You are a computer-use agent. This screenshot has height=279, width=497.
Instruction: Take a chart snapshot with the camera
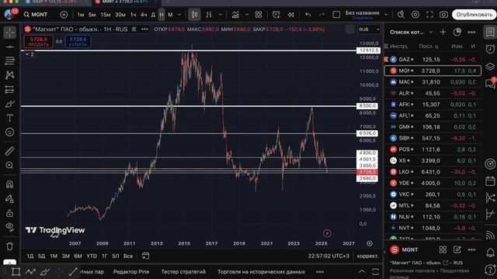[x=443, y=15]
